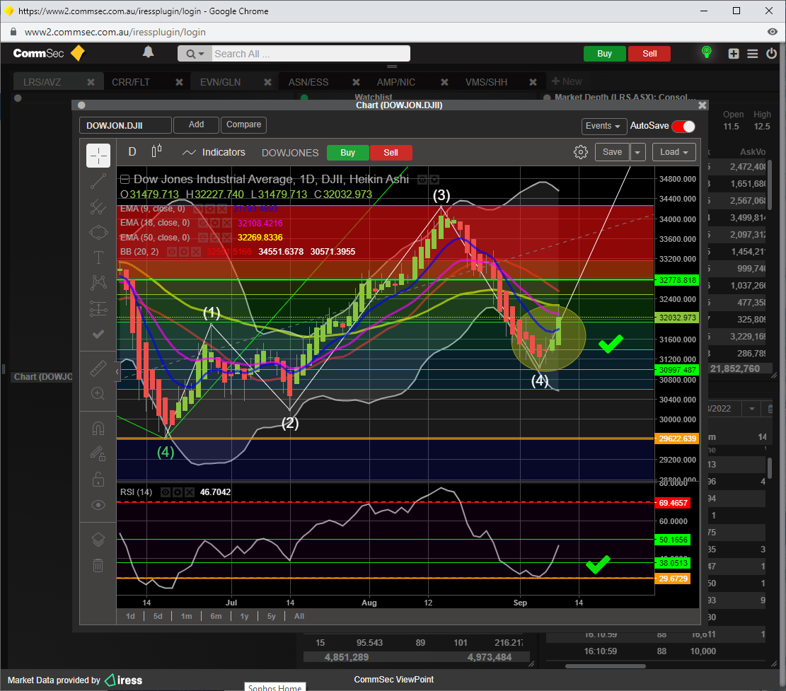Open the Indicators menu
Viewport: 786px width, 691px height.
click(x=214, y=152)
